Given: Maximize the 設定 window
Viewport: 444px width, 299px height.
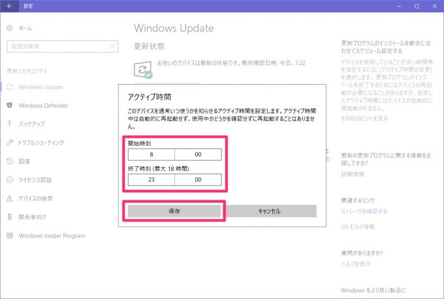Looking at the screenshot, I should pos(417,6).
